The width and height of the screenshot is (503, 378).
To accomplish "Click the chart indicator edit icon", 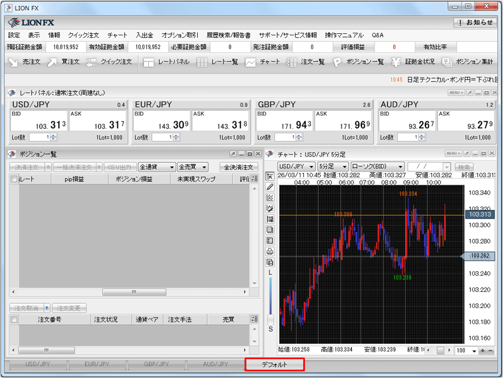I will coord(270,209).
